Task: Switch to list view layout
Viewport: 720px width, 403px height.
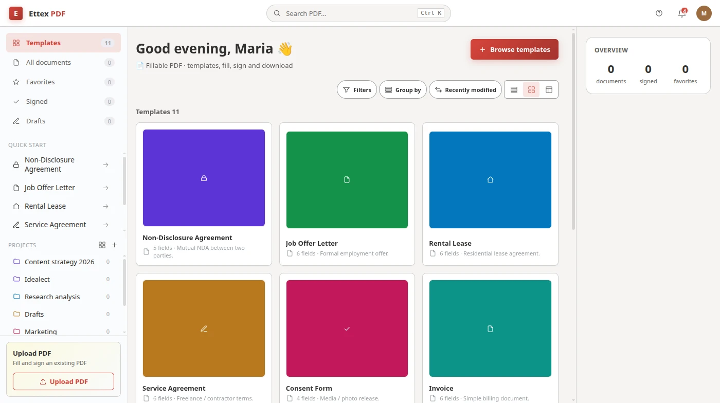Action: [x=514, y=90]
